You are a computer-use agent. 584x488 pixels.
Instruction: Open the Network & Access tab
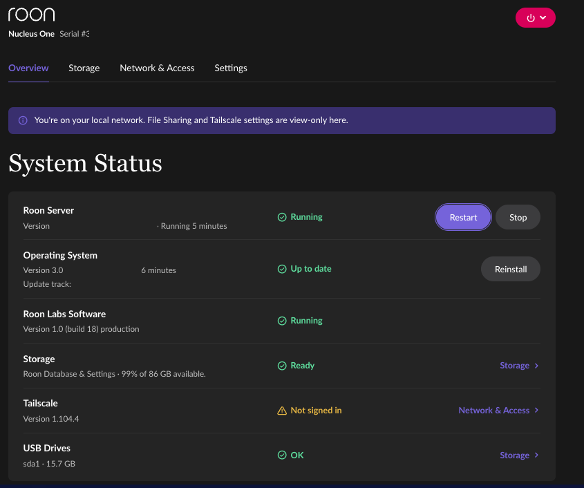click(157, 68)
